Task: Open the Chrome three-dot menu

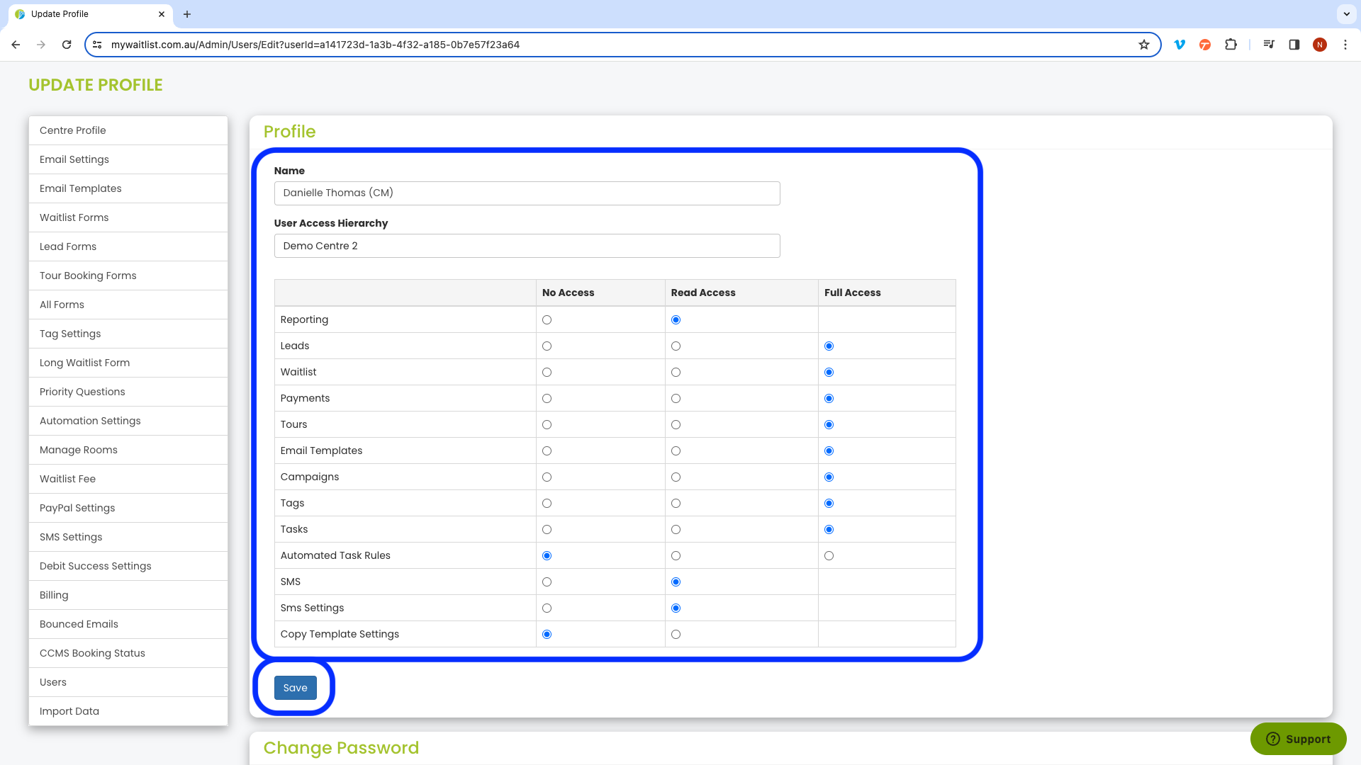Action: tap(1345, 45)
